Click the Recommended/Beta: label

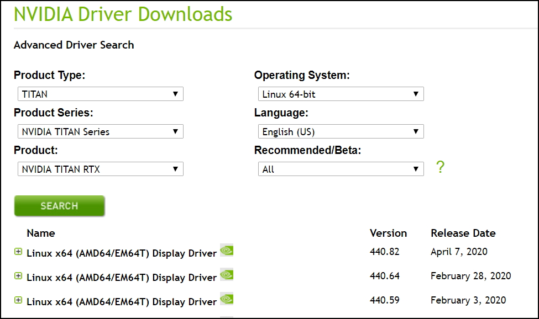point(308,150)
